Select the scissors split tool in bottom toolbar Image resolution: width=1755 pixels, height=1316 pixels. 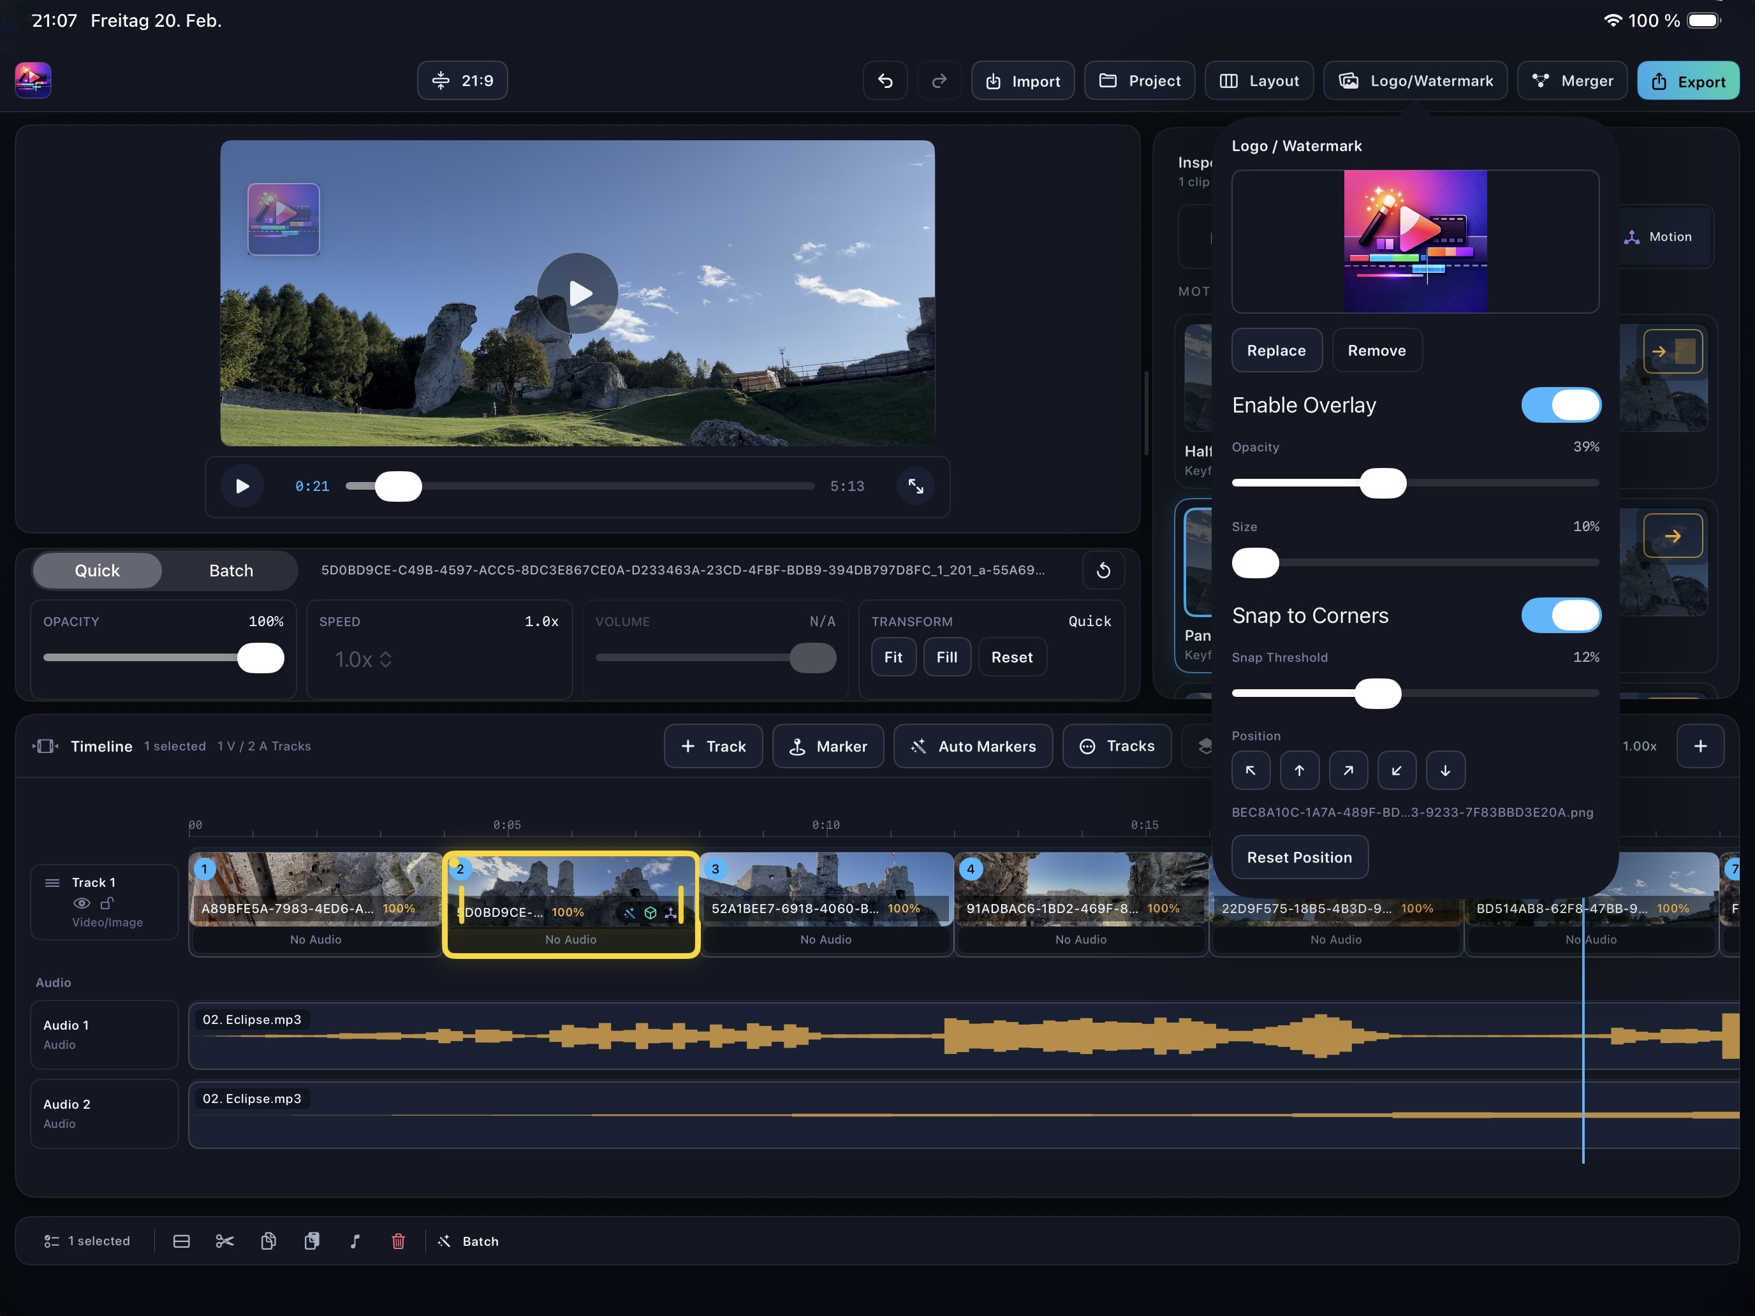click(x=224, y=1241)
